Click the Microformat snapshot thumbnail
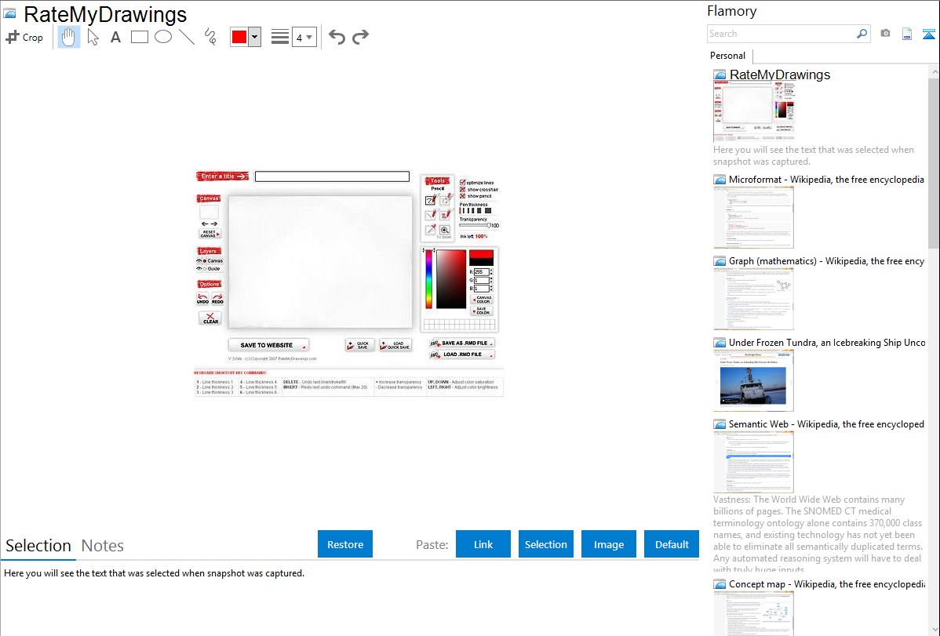 click(753, 217)
